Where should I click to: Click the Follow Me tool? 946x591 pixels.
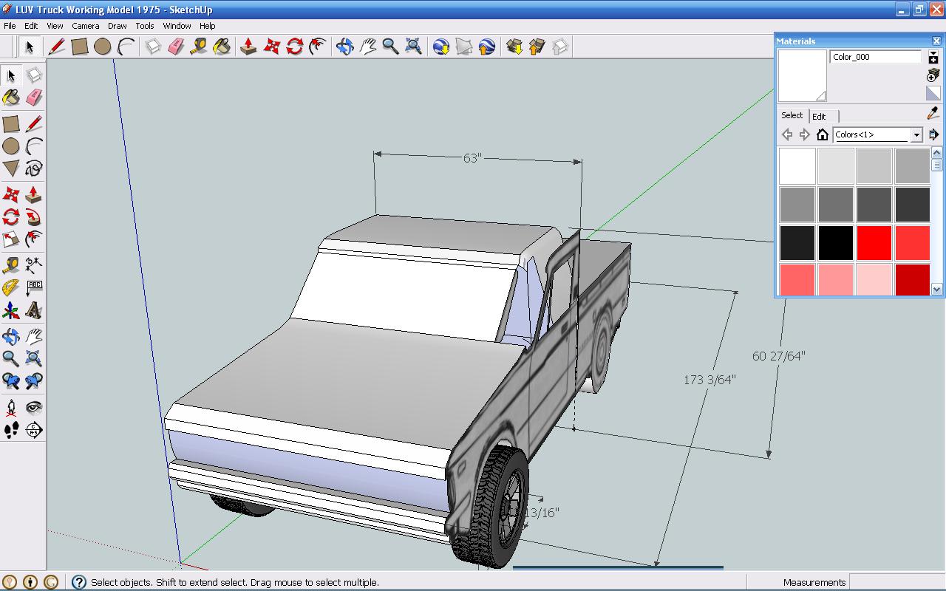[x=33, y=217]
